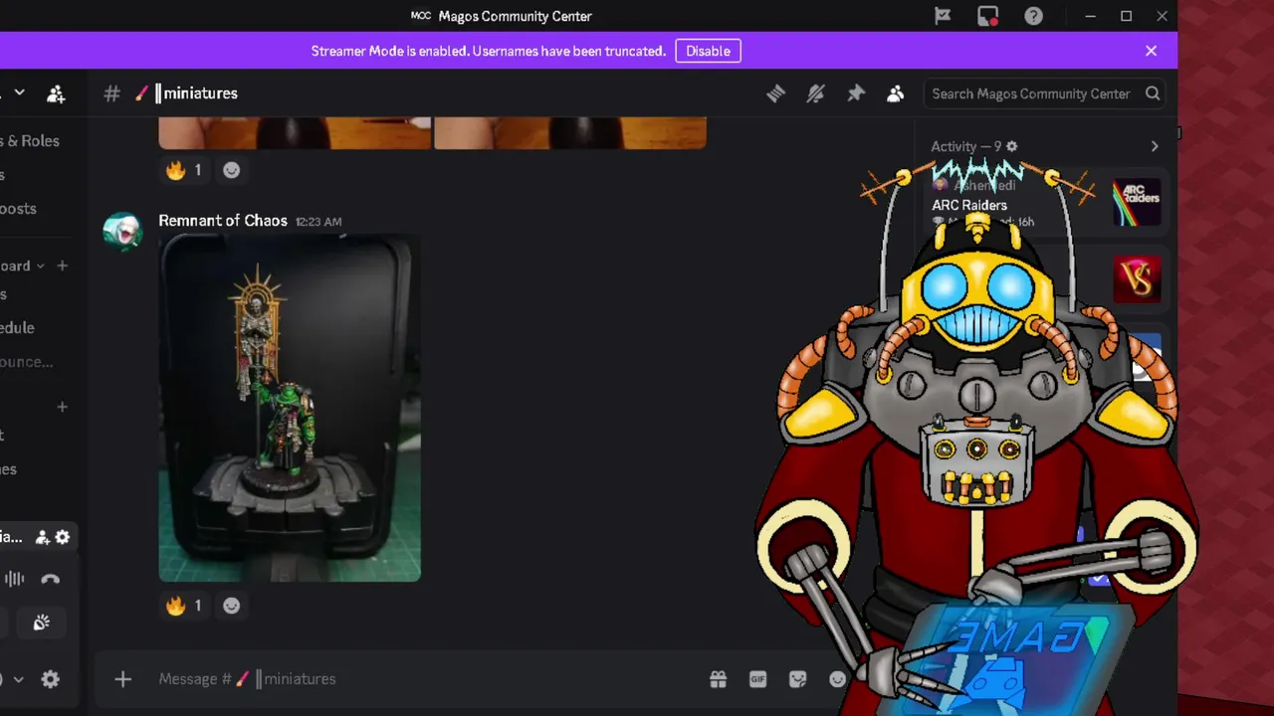Click plus icon beside the 'oard' category
This screenshot has height=716, width=1274.
click(62, 266)
